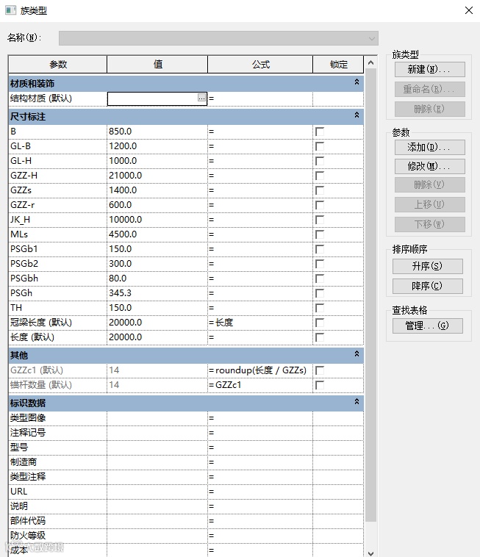Click the 锁定 column header
Screen dimensions: 480x557
point(338,64)
